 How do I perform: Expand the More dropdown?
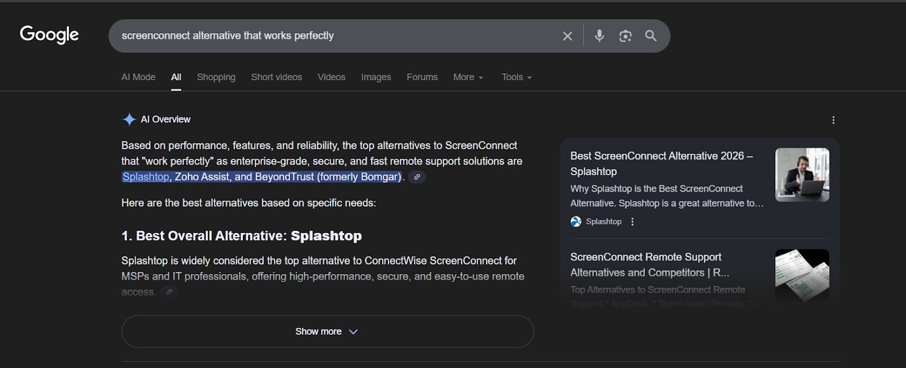click(468, 77)
